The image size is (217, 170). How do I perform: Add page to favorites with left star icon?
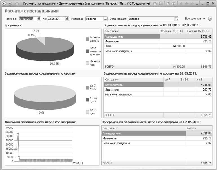(x=17, y=3)
